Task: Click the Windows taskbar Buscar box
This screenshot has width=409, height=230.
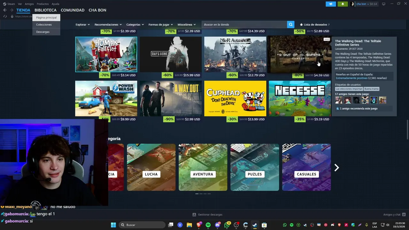Action: tap(142, 225)
